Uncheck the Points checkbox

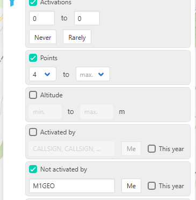click(x=33, y=58)
